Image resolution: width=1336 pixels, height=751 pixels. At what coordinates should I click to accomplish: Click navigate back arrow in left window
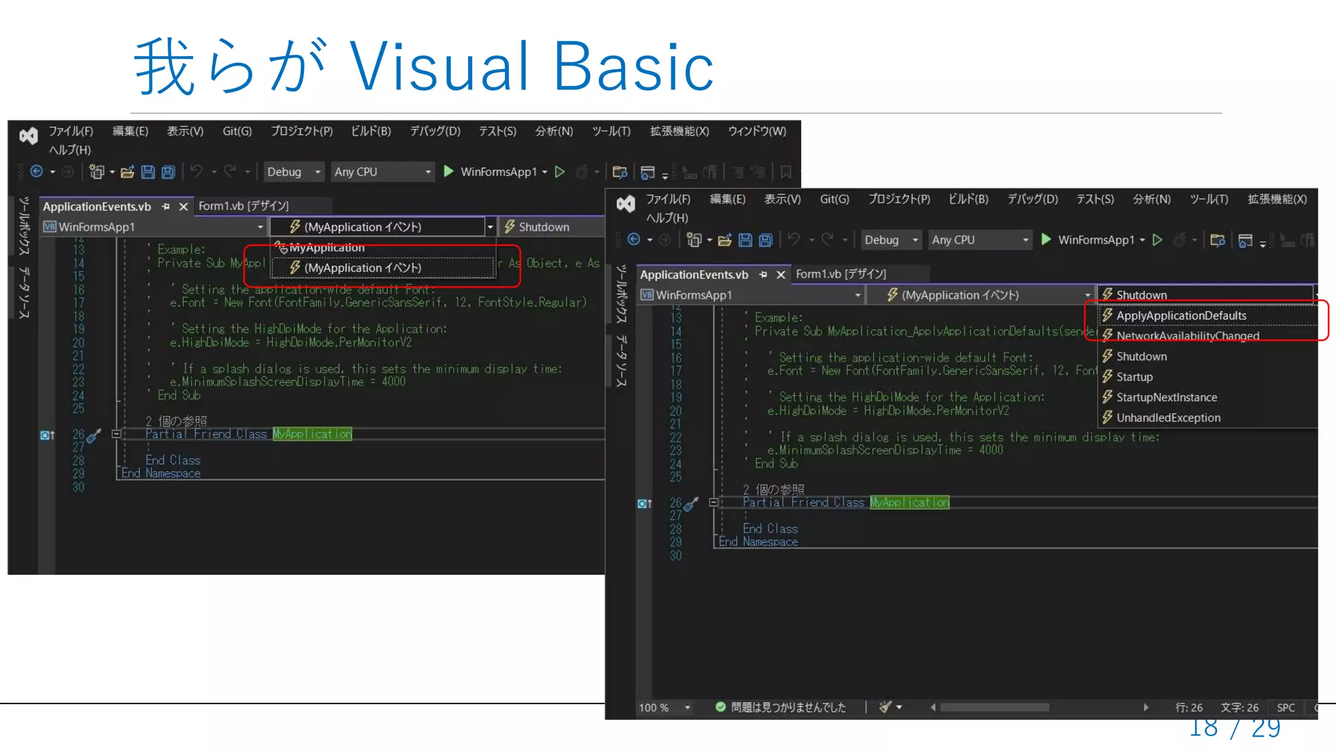click(37, 171)
